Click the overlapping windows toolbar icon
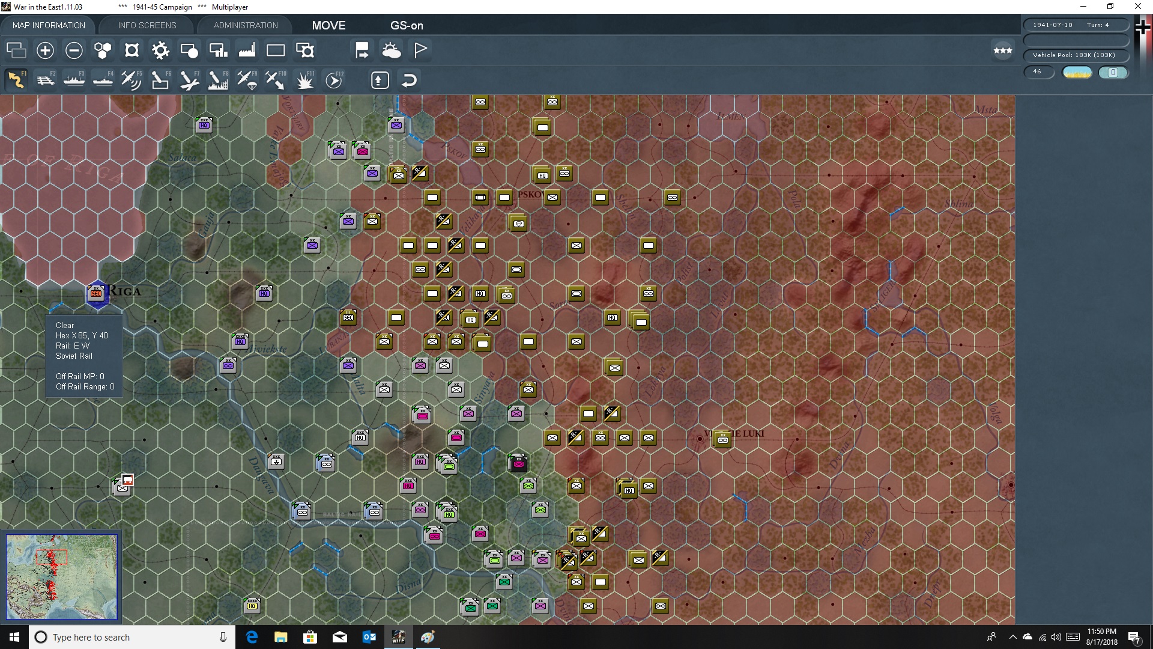This screenshot has width=1153, height=649. click(16, 50)
